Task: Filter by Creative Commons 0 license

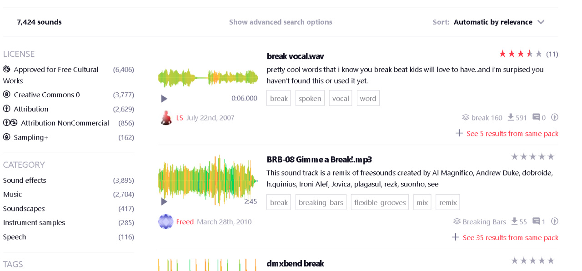Action: click(46, 95)
